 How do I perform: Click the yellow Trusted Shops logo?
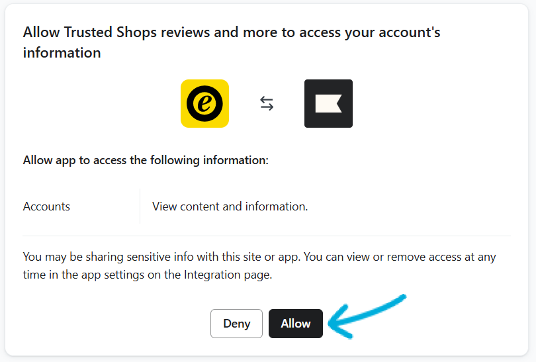(x=204, y=103)
